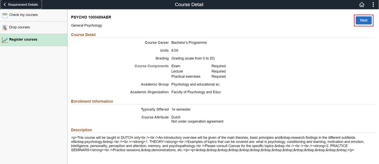Click the Next button

click(x=363, y=20)
